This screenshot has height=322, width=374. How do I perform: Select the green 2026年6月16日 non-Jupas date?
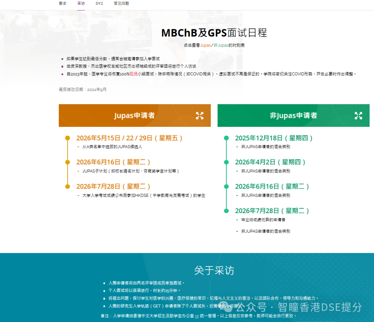pos(272,187)
